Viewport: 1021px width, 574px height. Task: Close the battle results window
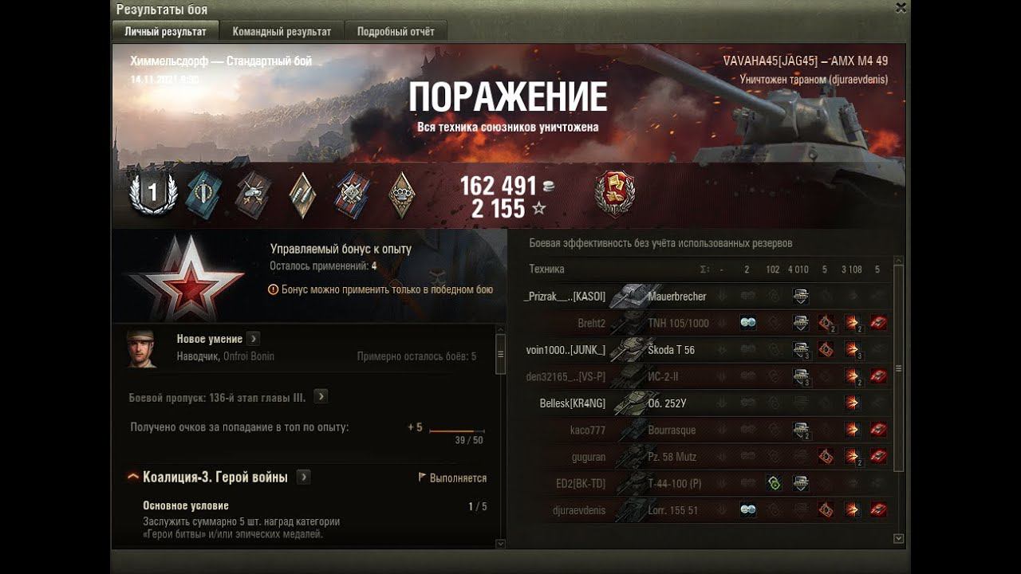click(x=901, y=9)
